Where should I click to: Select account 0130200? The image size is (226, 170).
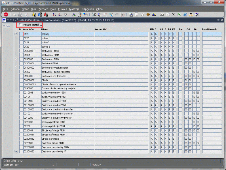pos(32,76)
